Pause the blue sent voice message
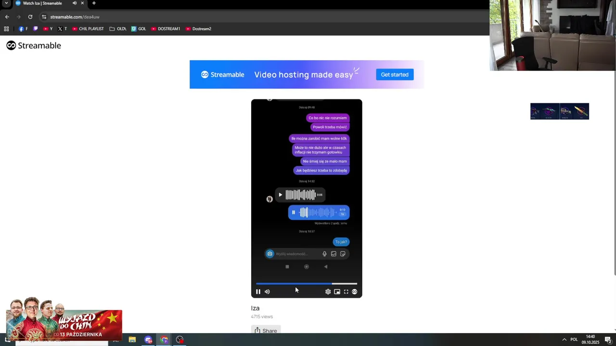Screen dimensions: 616x346 click(294, 212)
